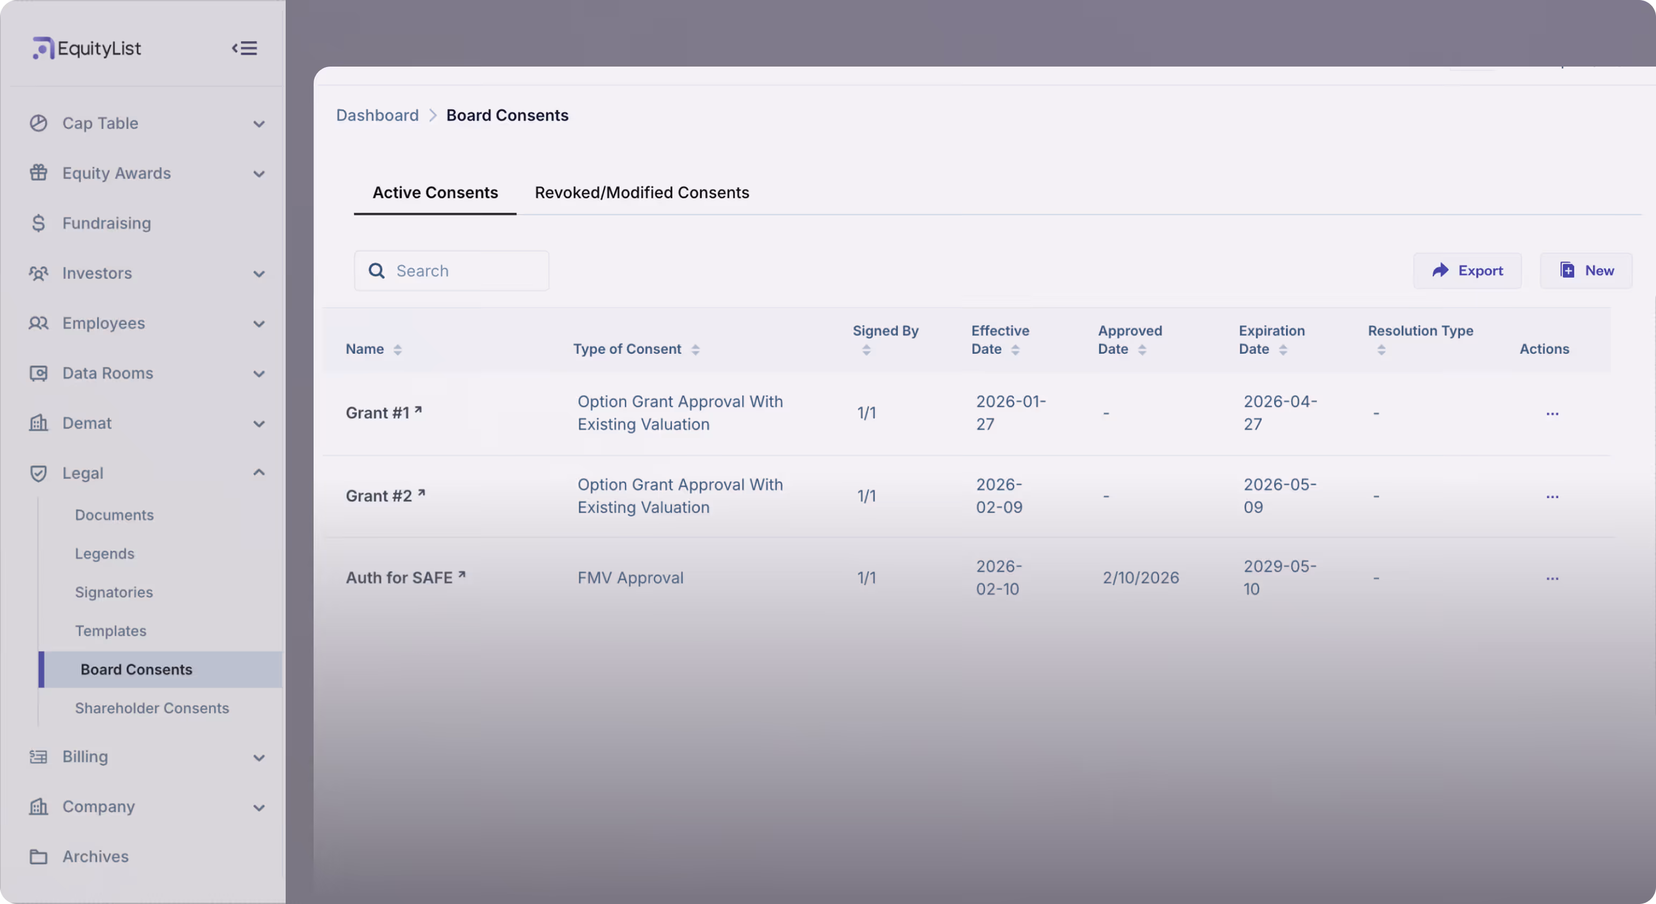1656x904 pixels.
Task: Click the Fundraising dollar icon
Action: pos(38,223)
